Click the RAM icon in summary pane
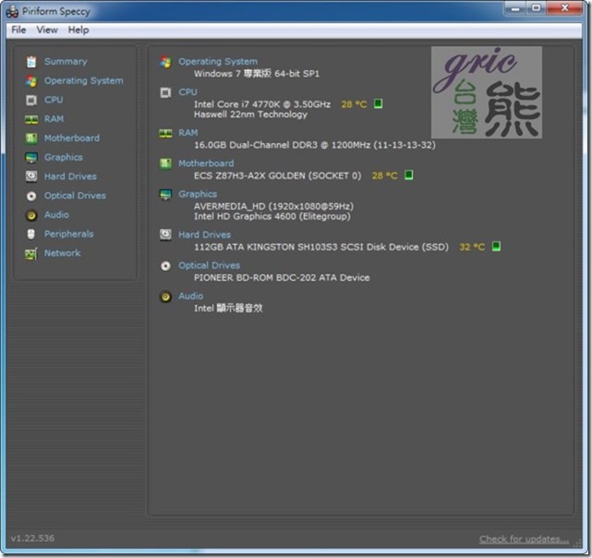Image resolution: width=592 pixels, height=558 pixels. (x=165, y=133)
